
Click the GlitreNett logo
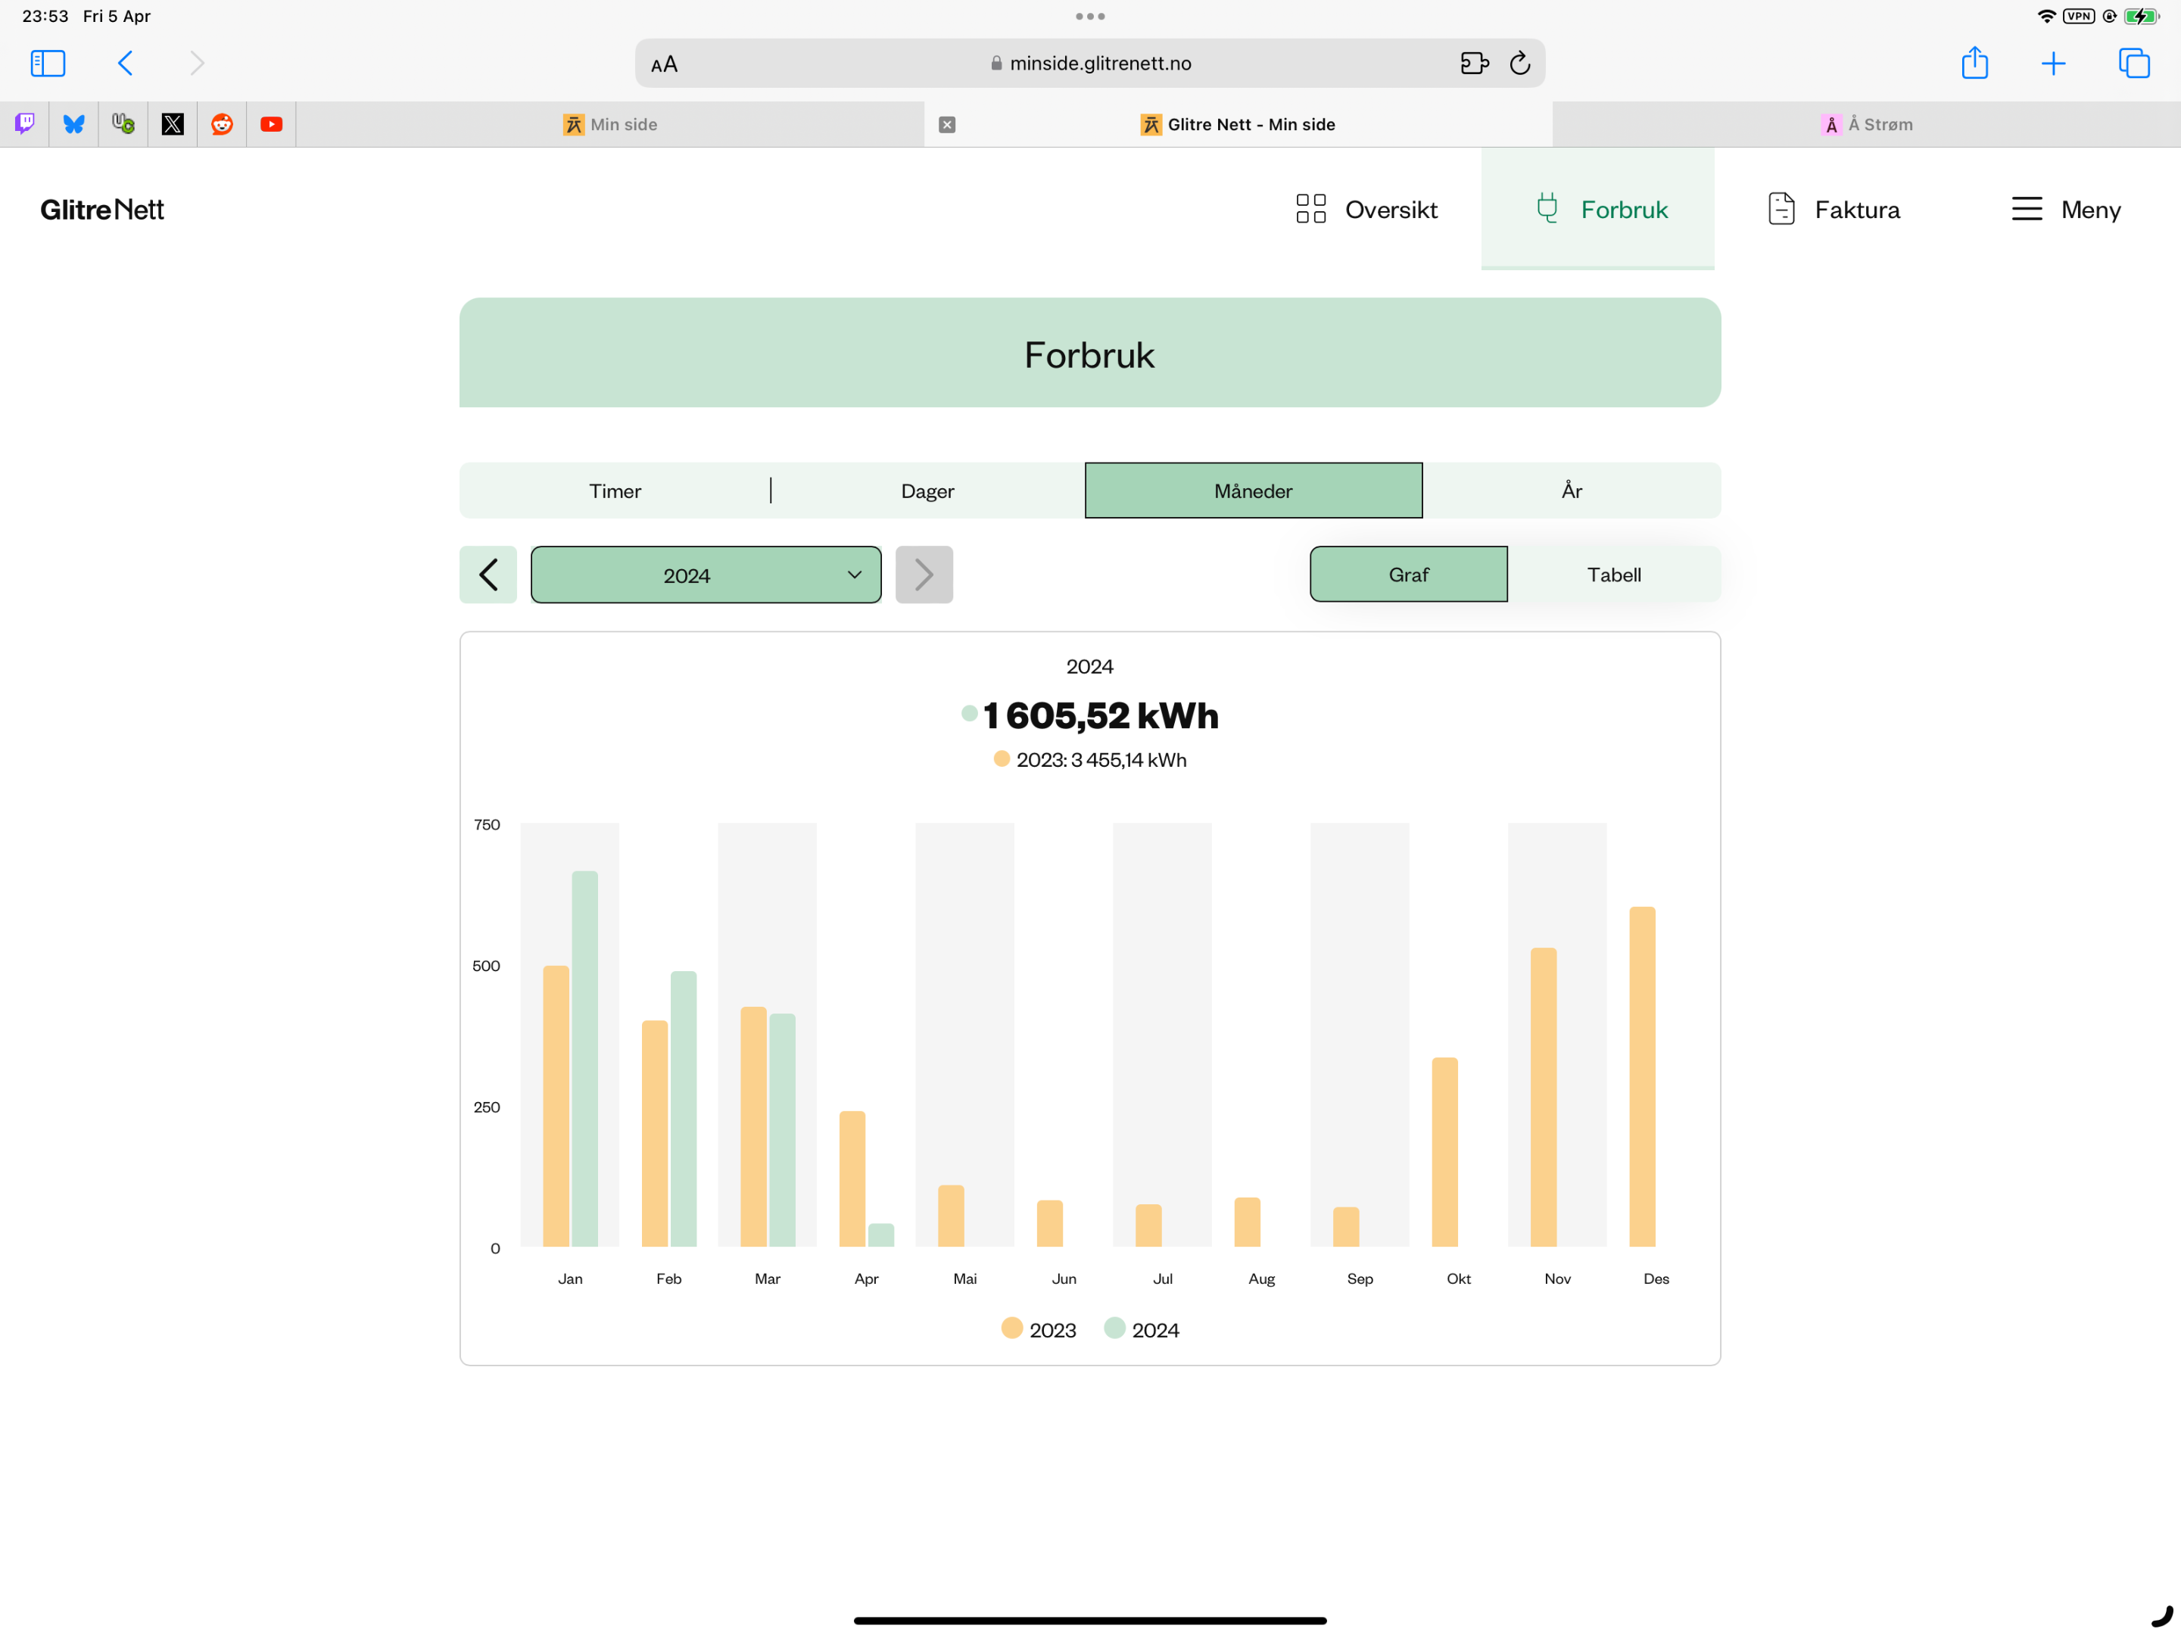coord(102,210)
